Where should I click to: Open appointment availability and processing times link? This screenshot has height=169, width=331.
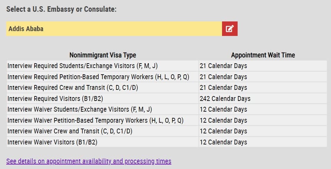click(x=89, y=161)
